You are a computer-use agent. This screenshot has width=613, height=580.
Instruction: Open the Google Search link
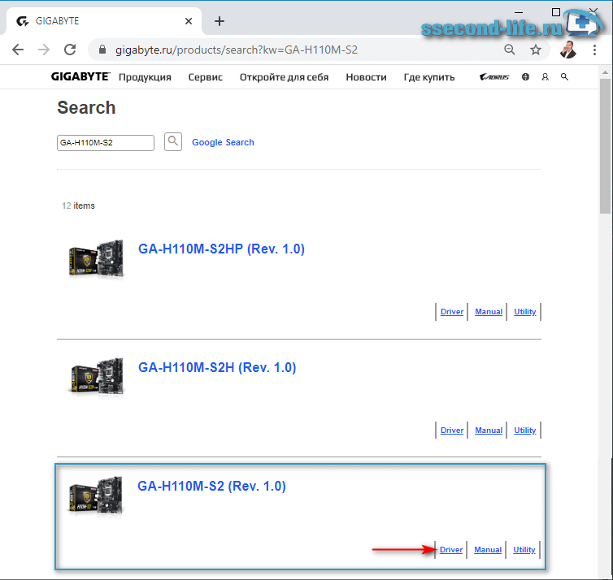pyautogui.click(x=223, y=142)
